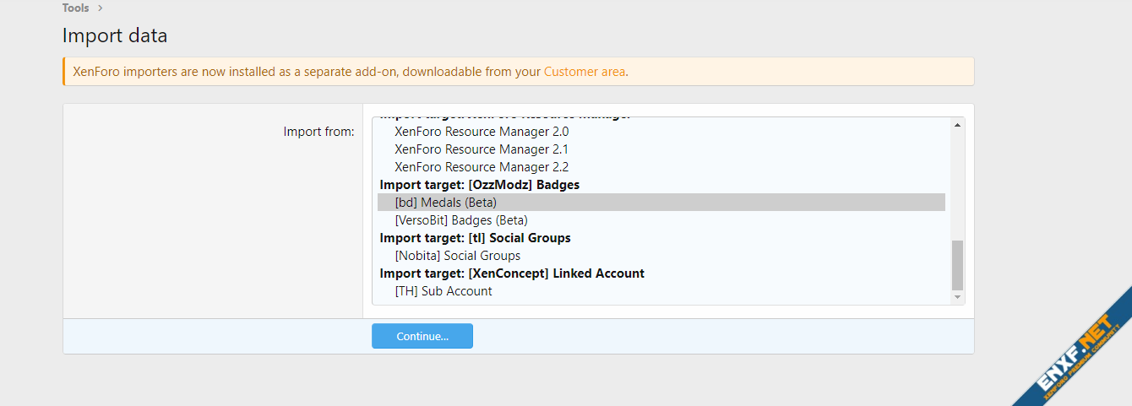Click the Tools breadcrumb link

pyautogui.click(x=75, y=8)
